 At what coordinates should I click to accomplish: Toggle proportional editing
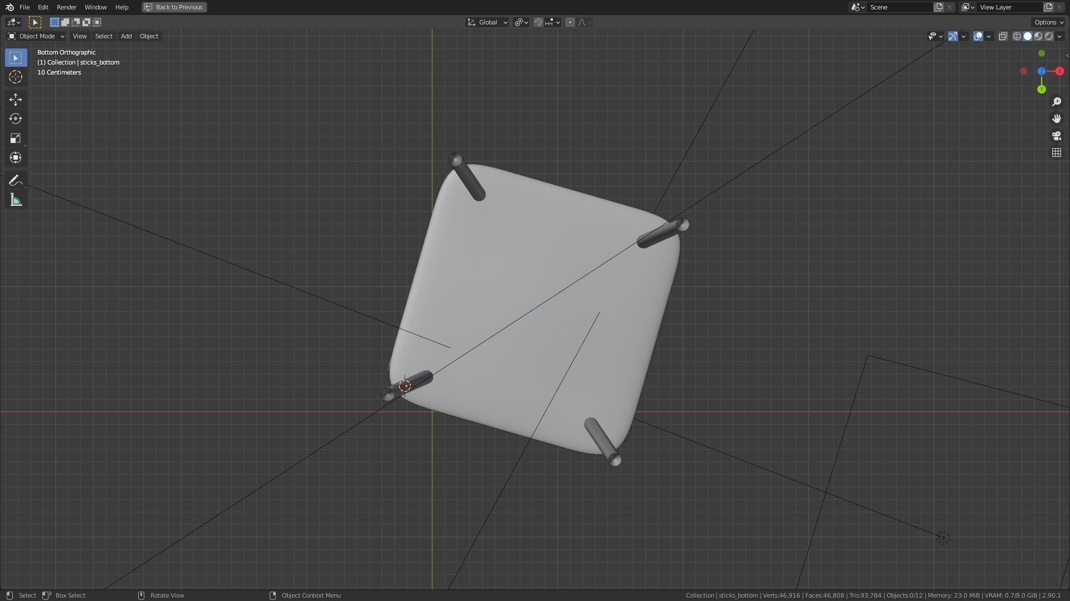(x=570, y=22)
